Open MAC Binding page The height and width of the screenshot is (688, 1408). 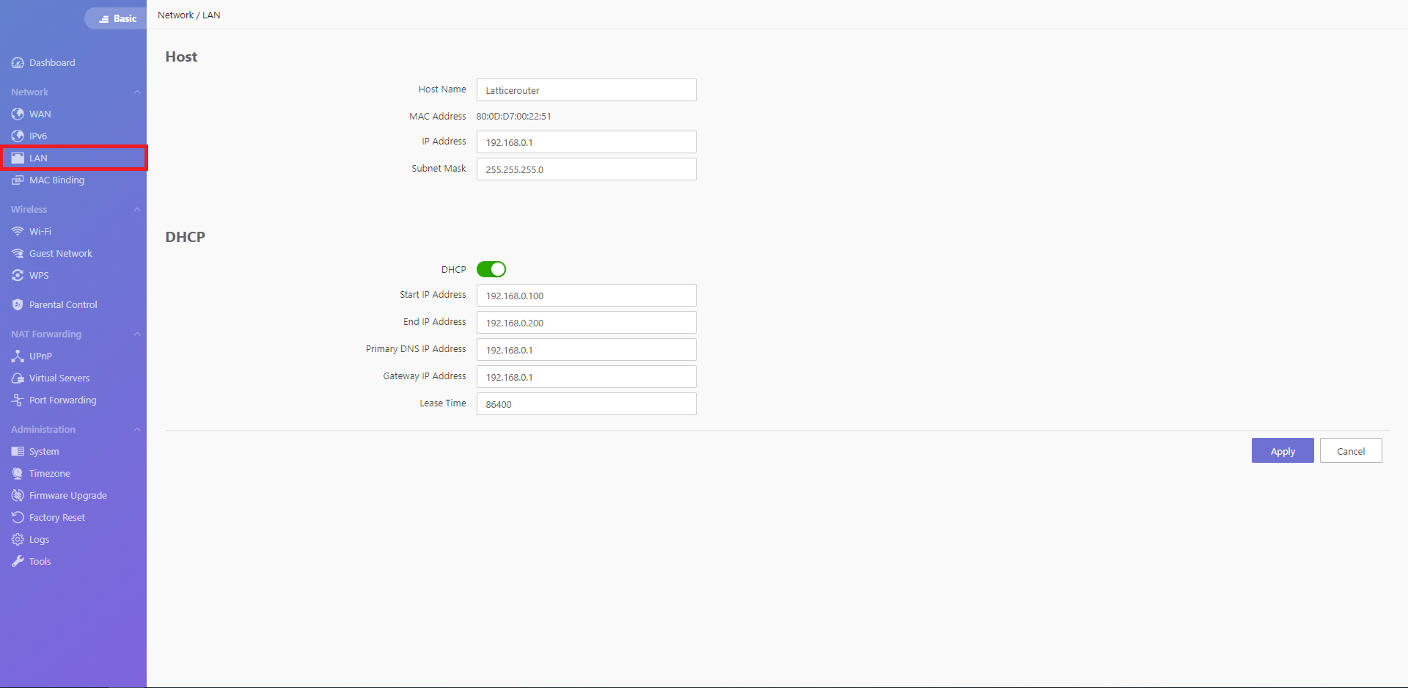(73, 180)
